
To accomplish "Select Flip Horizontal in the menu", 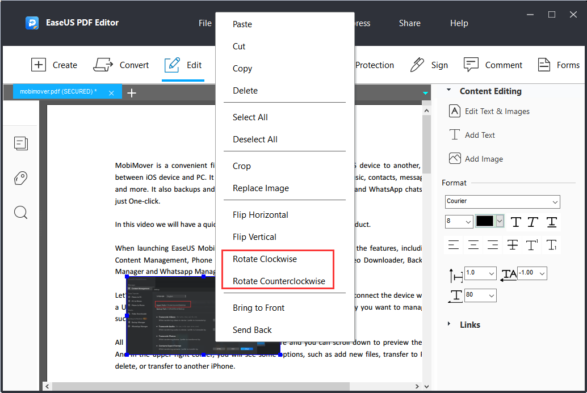I will pyautogui.click(x=260, y=214).
